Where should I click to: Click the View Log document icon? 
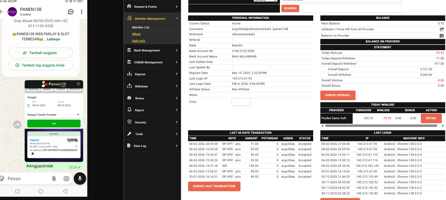tap(129, 146)
